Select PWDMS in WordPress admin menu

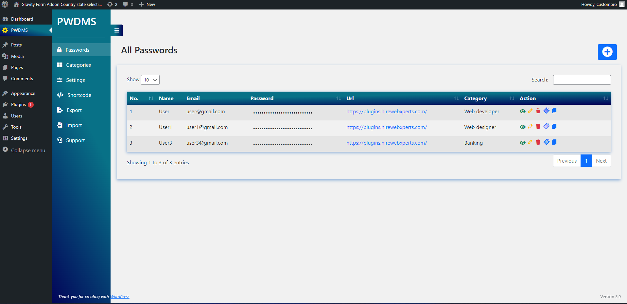tap(26, 30)
